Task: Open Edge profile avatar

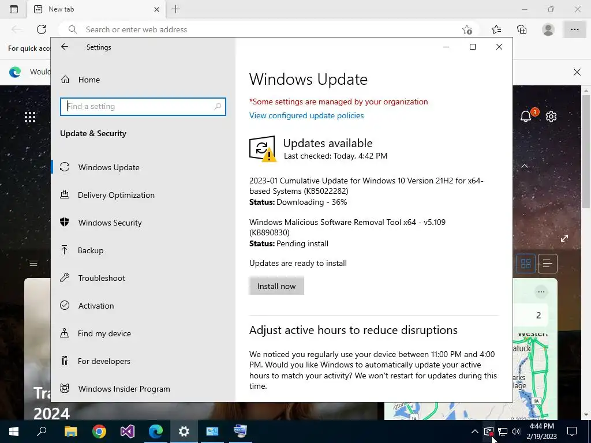Action: point(548,29)
